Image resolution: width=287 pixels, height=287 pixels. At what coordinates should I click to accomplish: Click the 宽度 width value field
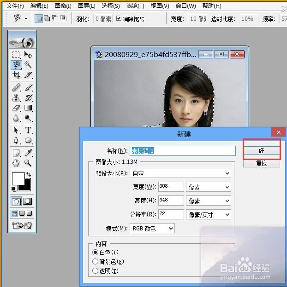(171, 187)
